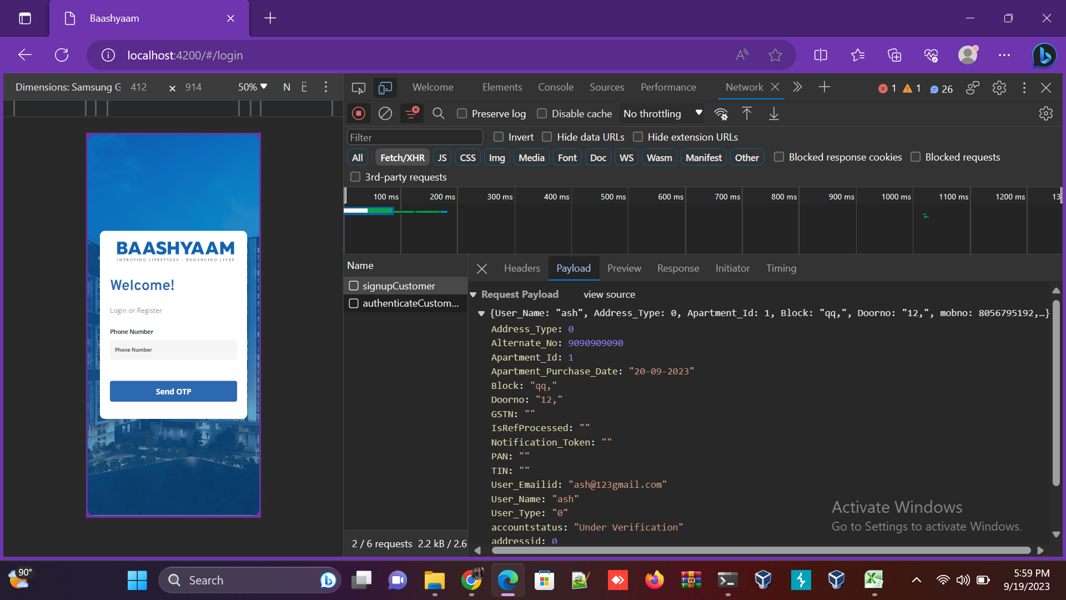The height and width of the screenshot is (600, 1066).
Task: Switch to the Response tab
Action: (678, 268)
